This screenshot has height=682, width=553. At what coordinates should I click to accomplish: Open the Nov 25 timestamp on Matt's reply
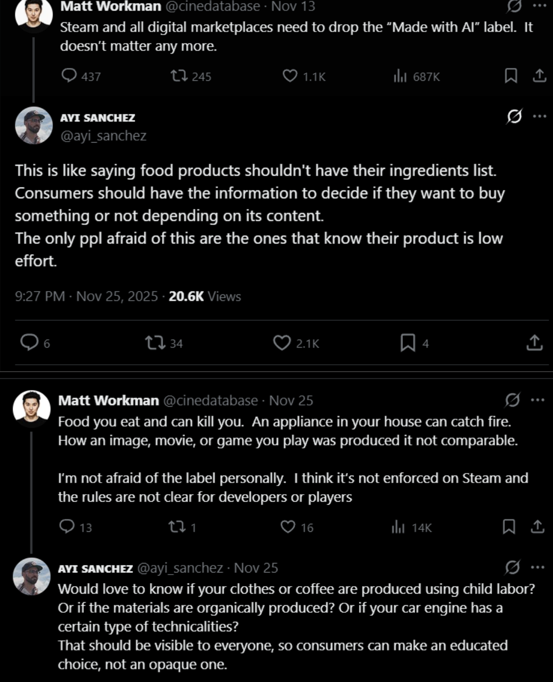pos(291,400)
